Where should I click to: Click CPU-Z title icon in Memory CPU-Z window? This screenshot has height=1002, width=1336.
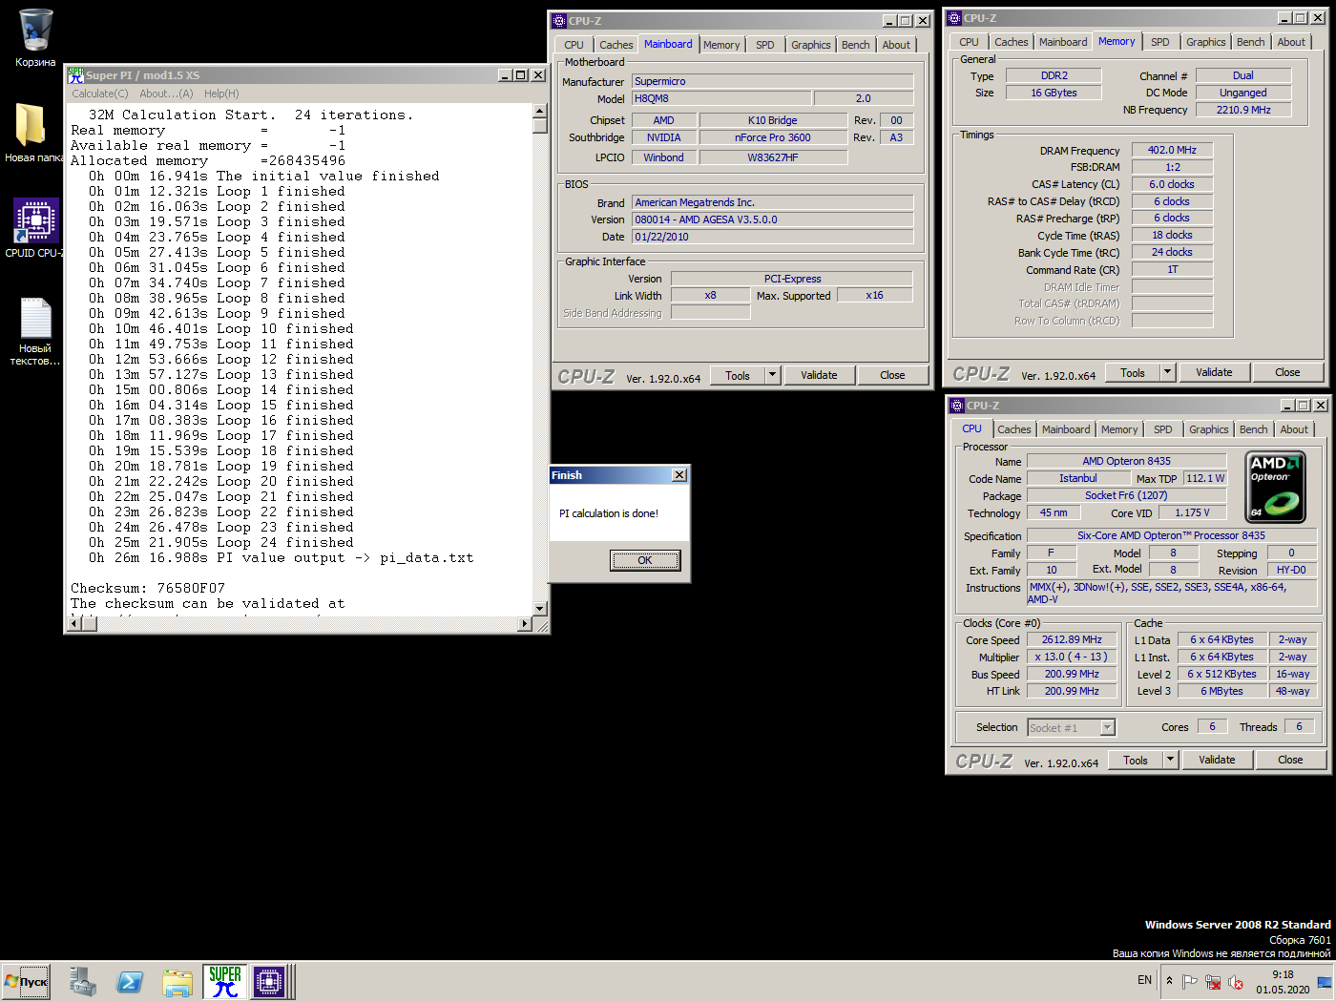point(954,17)
